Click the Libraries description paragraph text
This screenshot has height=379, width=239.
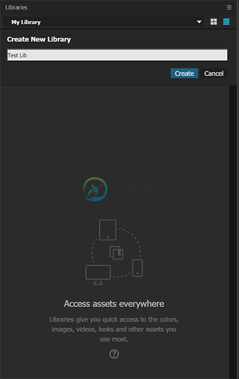pyautogui.click(x=114, y=329)
